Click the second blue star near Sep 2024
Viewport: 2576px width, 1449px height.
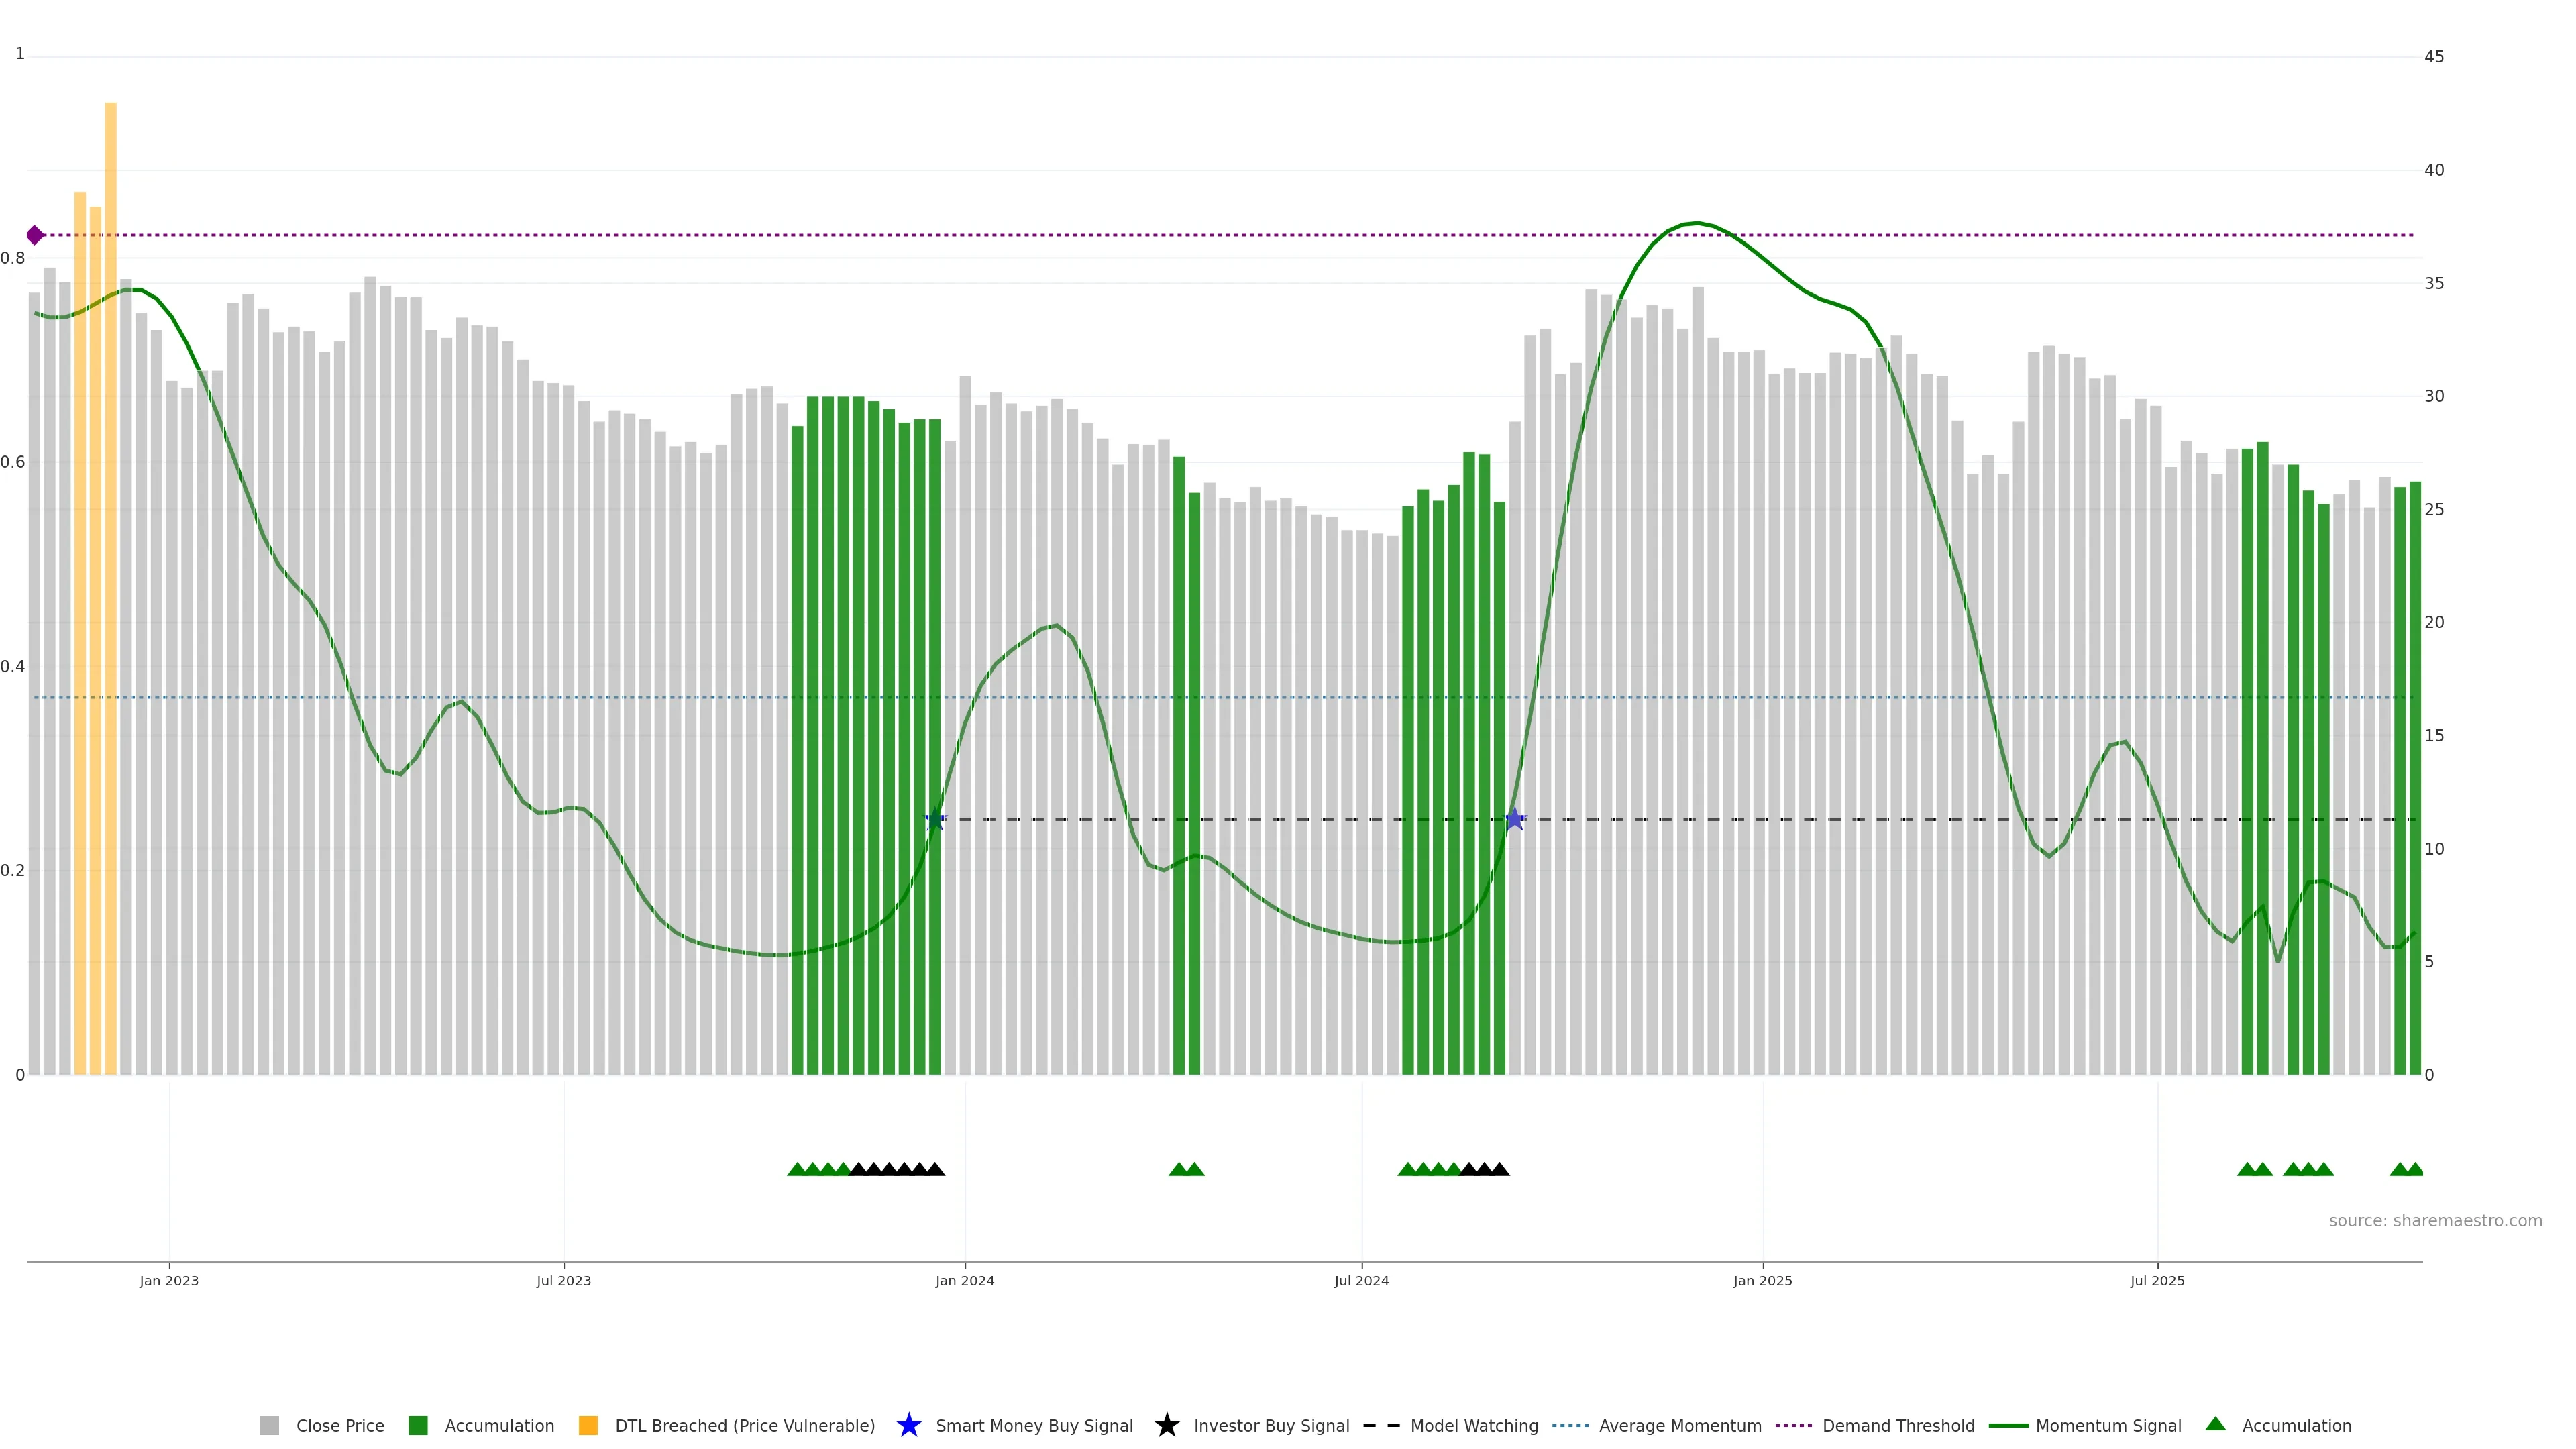[1515, 819]
